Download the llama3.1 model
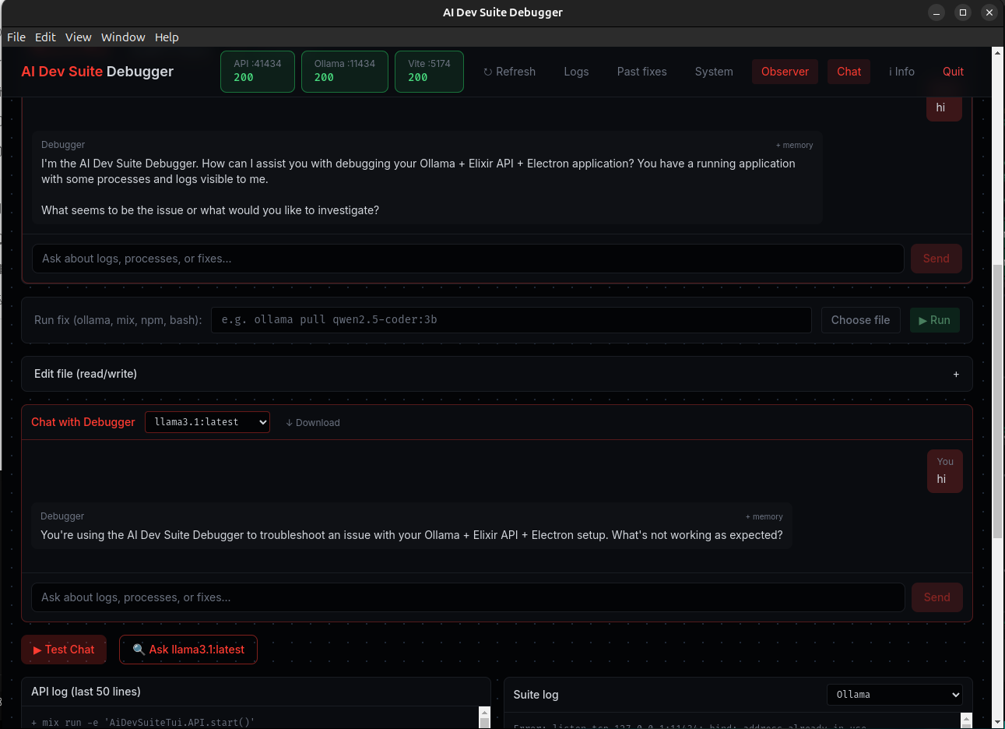 coord(313,422)
